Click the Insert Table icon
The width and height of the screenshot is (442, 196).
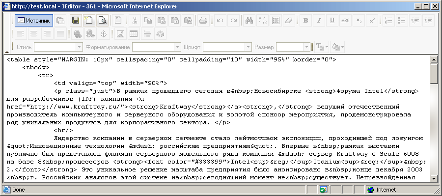tap(133, 34)
